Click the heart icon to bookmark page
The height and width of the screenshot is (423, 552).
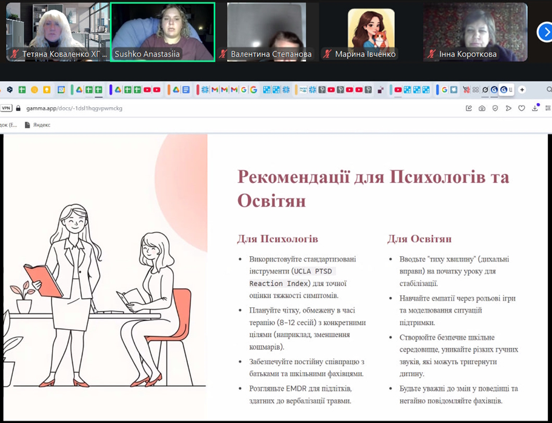coord(522,108)
